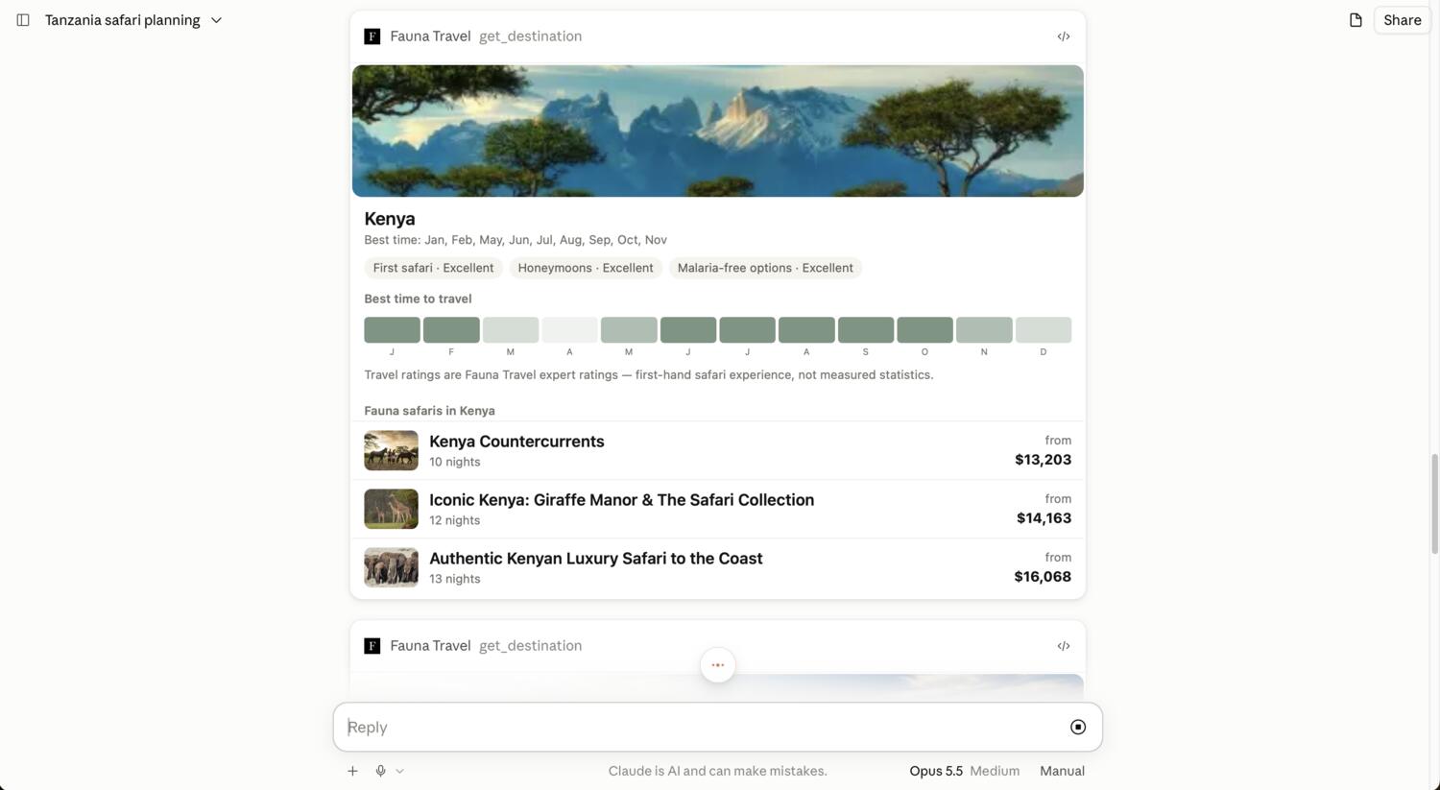Select the October month bar
Image resolution: width=1440 pixels, height=790 pixels.
[x=924, y=330]
